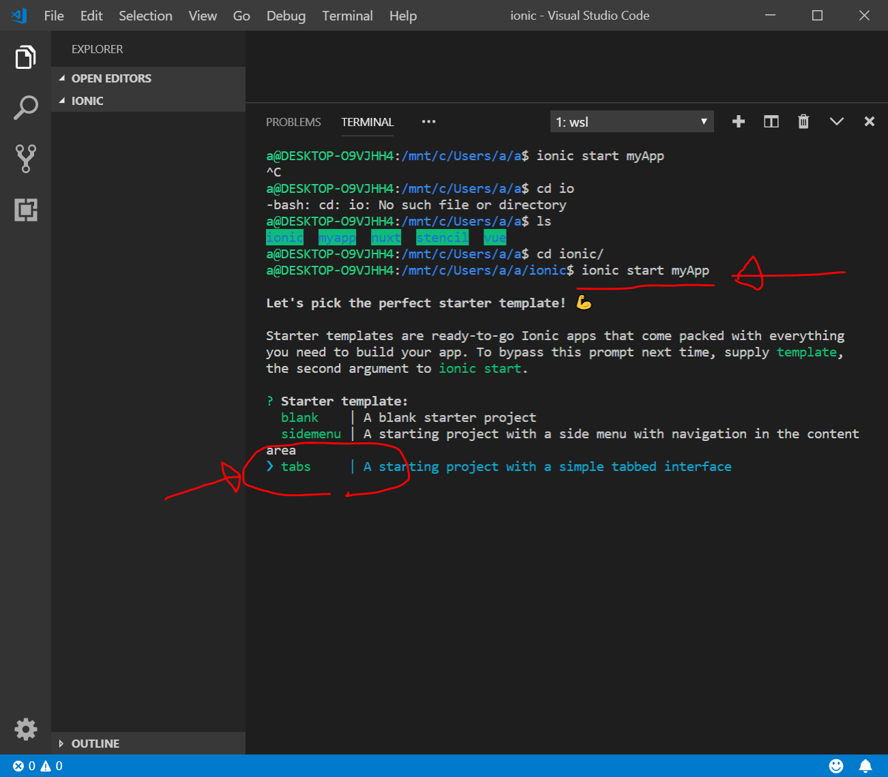Split the terminal panel
The width and height of the screenshot is (888, 777).
[x=771, y=121]
